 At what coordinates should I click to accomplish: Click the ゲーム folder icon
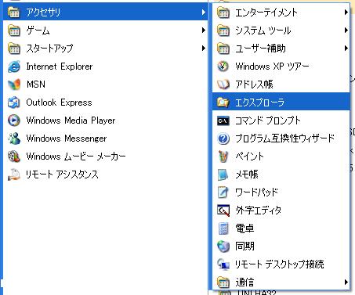14,31
